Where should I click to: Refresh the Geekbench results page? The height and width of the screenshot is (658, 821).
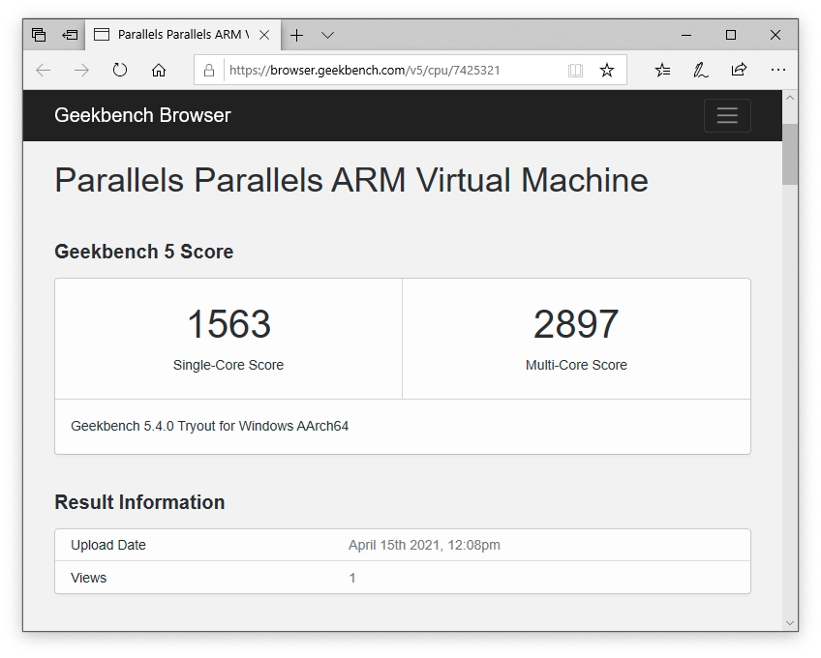click(120, 70)
